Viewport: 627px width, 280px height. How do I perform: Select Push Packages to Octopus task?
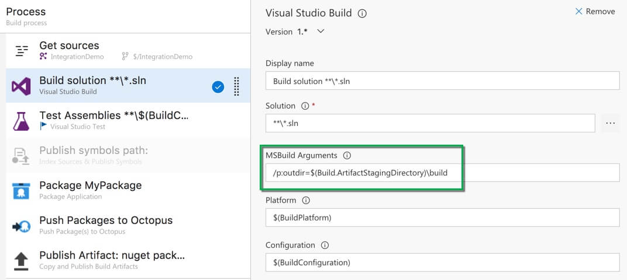(x=128, y=225)
